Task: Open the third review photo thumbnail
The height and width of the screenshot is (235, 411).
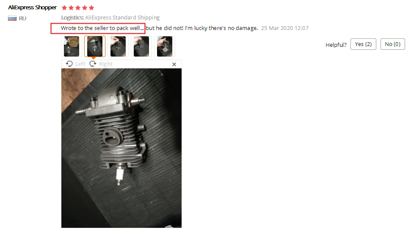Action: [118, 46]
